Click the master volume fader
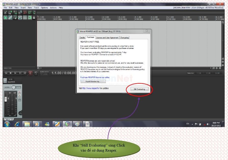Viewport: 228px width, 160px height. pyautogui.click(x=6, y=99)
